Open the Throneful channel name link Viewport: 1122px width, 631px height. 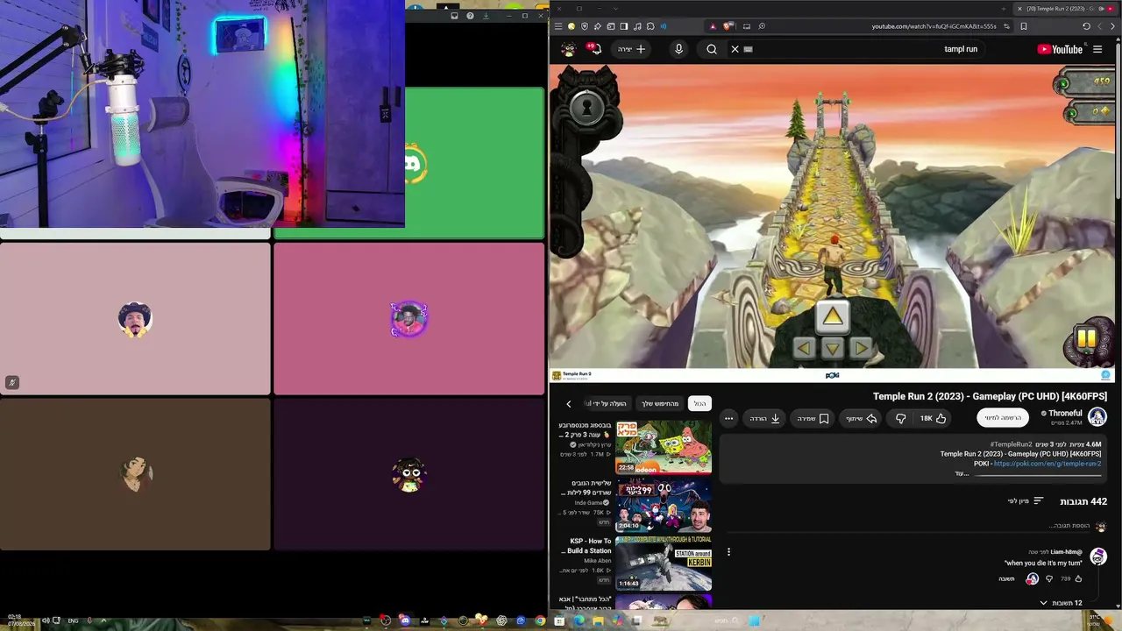pos(1065,413)
